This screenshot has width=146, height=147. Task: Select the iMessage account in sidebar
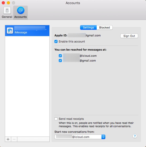(x=27, y=30)
